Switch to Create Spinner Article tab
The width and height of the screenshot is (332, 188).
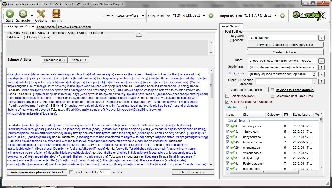[x=19, y=27]
